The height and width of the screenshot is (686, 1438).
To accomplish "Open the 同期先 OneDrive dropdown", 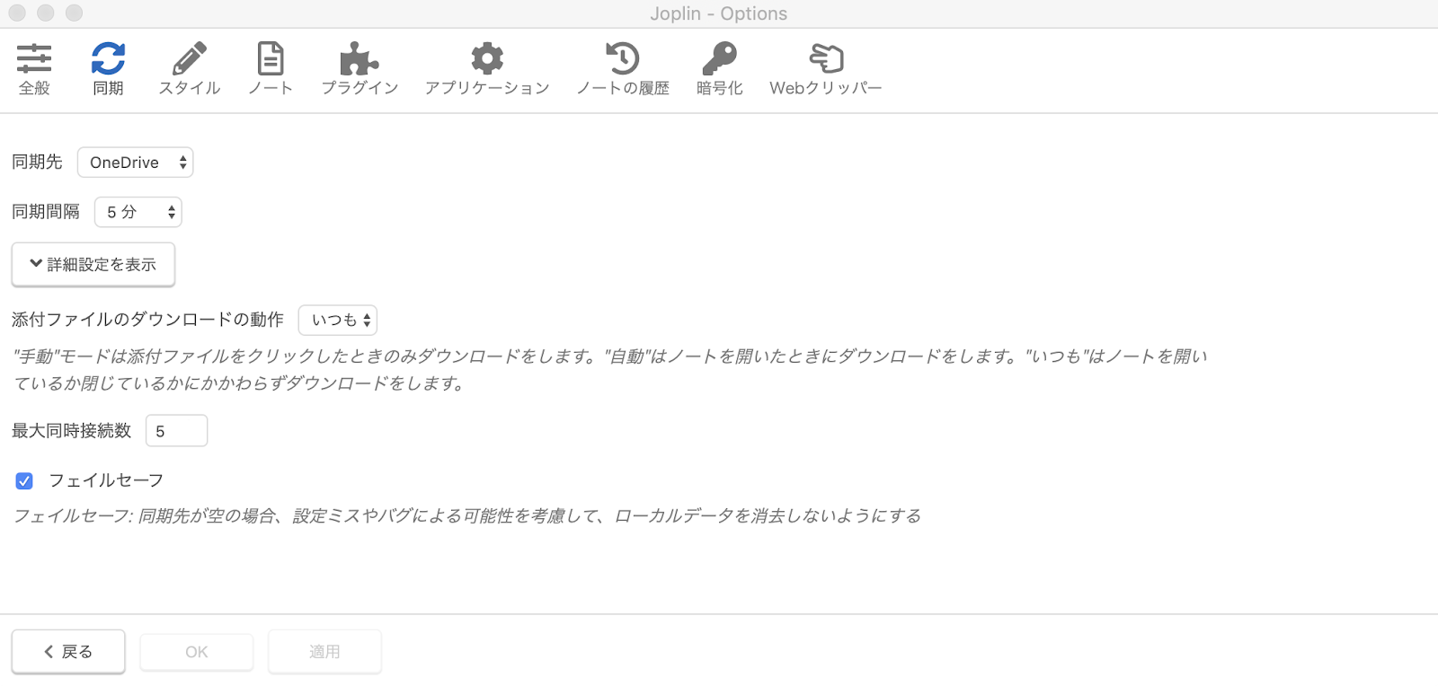I will point(136,163).
